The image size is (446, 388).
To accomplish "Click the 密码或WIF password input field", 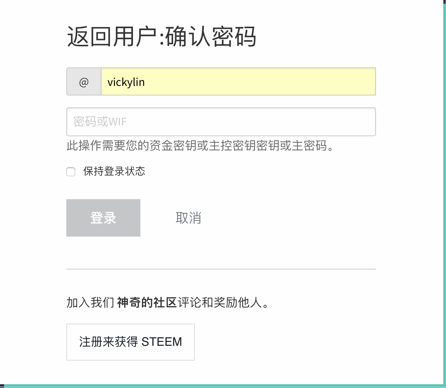I will 221,122.
